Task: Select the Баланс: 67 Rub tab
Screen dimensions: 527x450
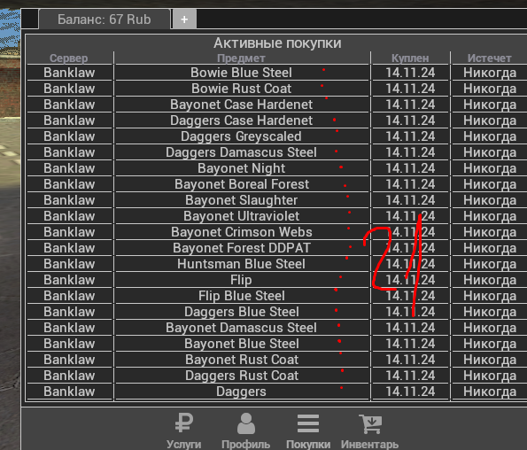Action: 105,19
